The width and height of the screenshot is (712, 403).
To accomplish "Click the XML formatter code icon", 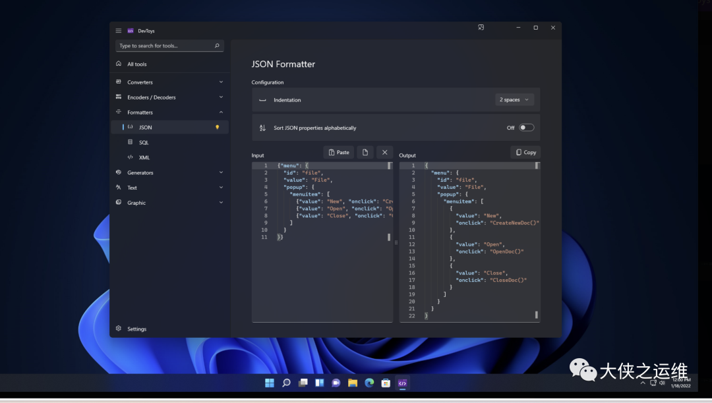I will point(131,157).
